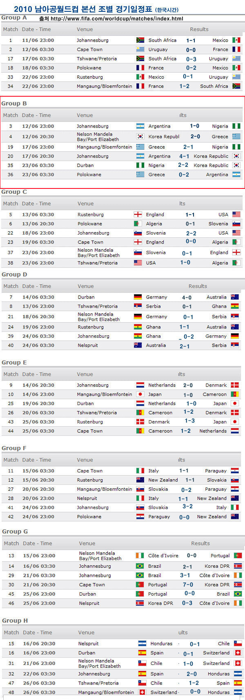The height and width of the screenshot is (700, 245).
Task: Click Germany flag in match 7 row
Action: (x=138, y=297)
